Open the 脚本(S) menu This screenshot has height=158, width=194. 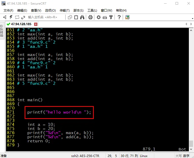tap(78, 11)
